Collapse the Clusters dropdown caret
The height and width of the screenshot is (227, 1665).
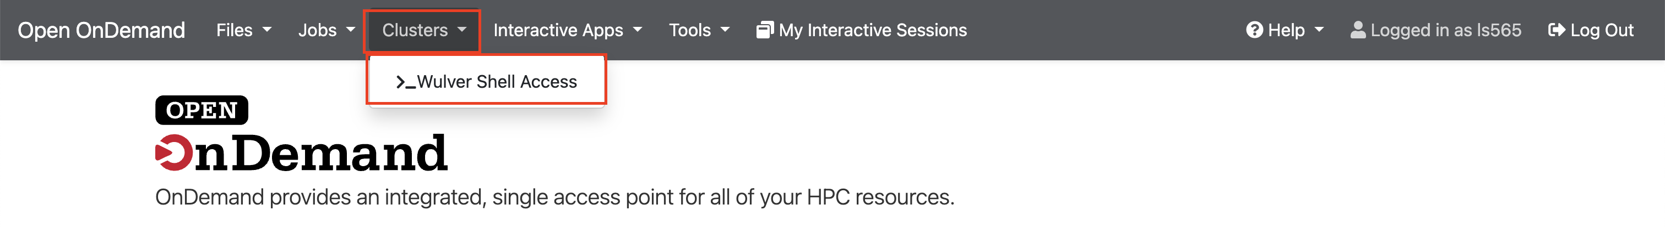461,30
